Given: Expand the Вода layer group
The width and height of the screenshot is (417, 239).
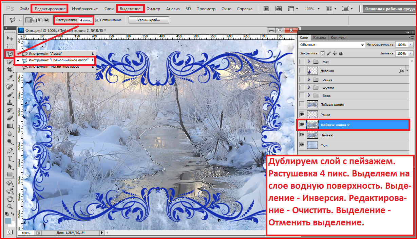Looking at the screenshot, I should pos(309,96).
